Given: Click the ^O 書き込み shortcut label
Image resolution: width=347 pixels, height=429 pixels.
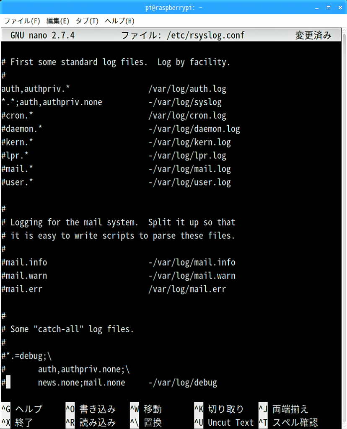Looking at the screenshot, I should tap(91, 409).
